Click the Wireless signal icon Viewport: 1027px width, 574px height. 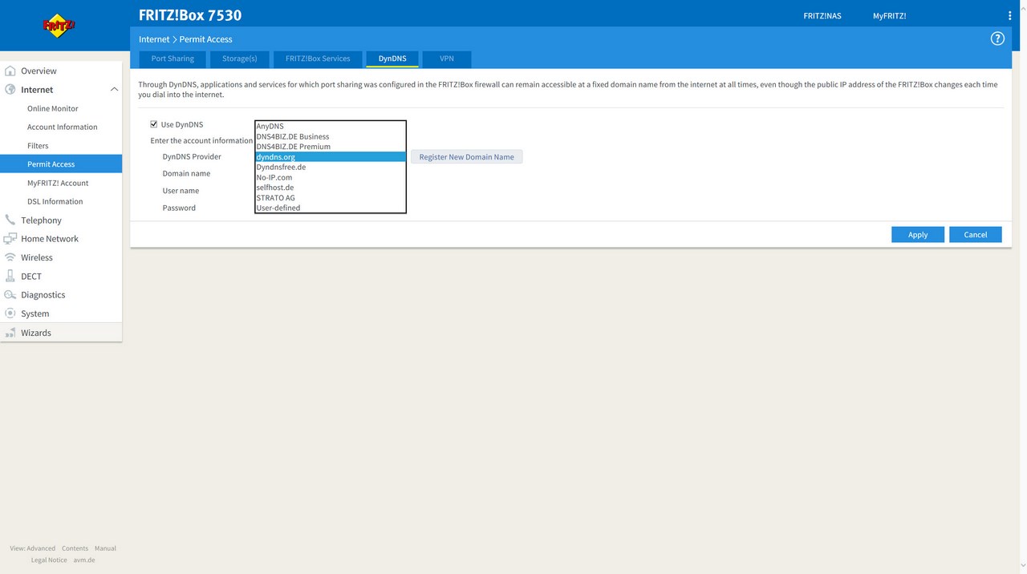point(10,257)
